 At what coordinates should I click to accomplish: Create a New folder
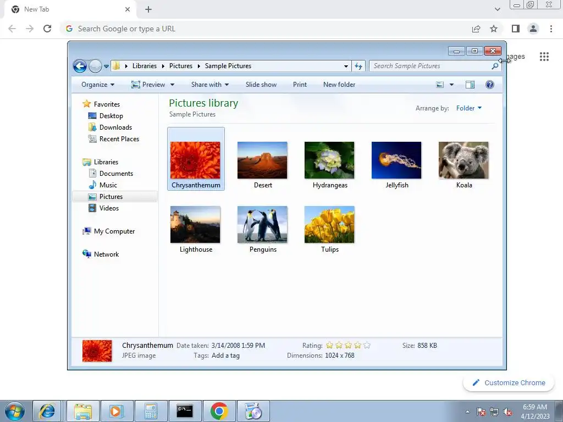point(339,85)
